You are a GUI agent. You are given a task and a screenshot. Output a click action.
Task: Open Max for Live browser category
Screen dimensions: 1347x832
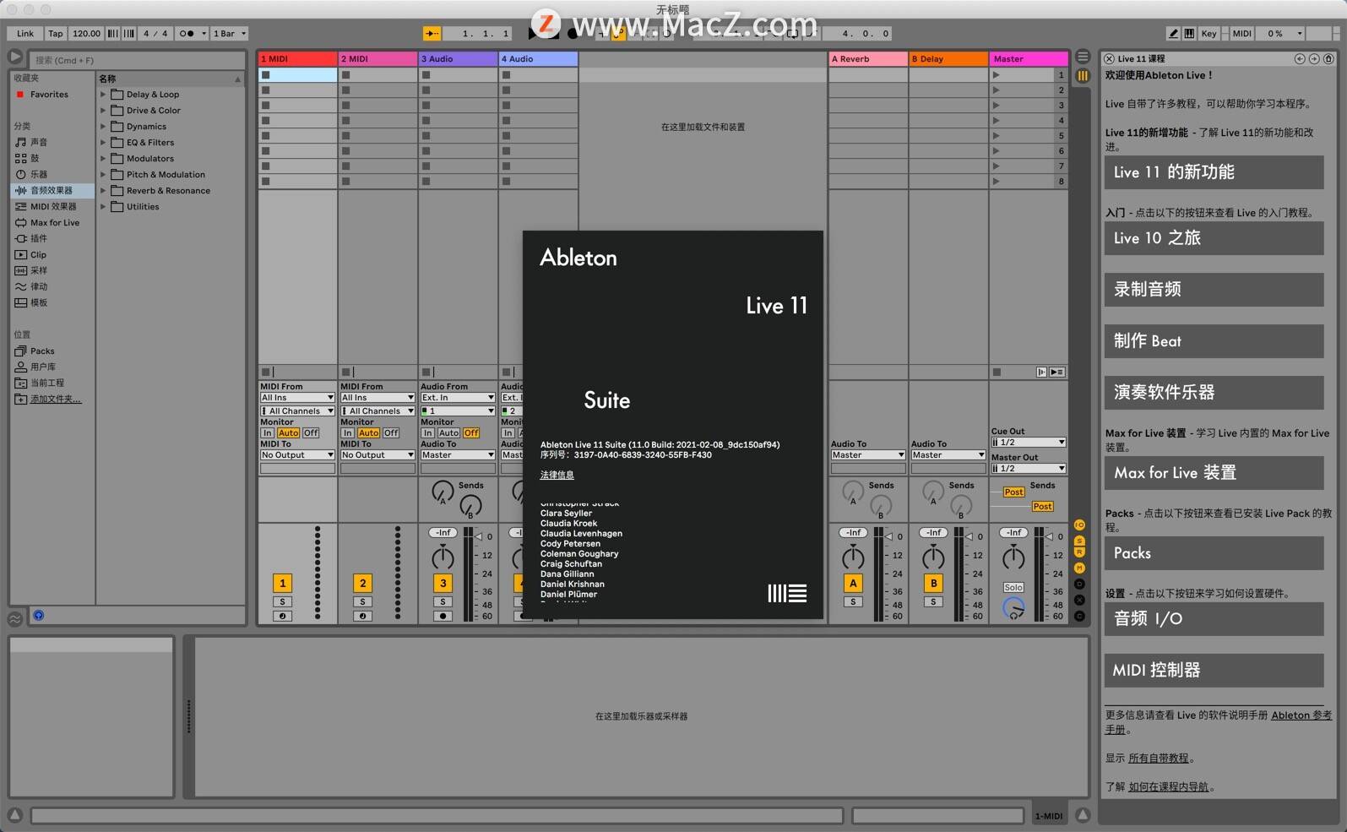coord(55,223)
